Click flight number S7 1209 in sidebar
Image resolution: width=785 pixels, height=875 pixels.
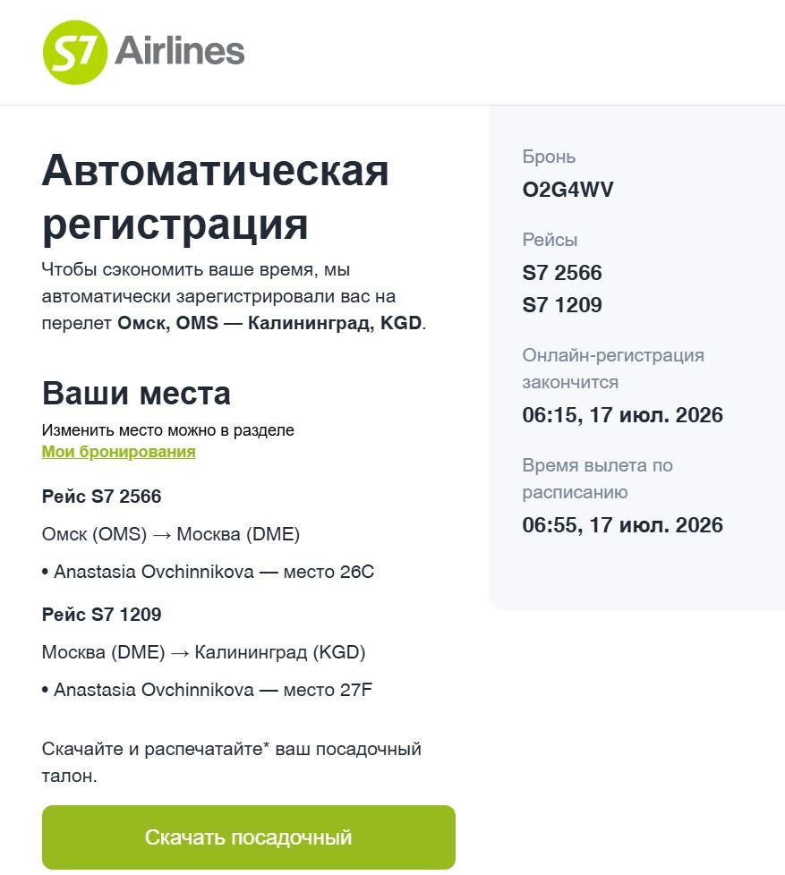561,305
